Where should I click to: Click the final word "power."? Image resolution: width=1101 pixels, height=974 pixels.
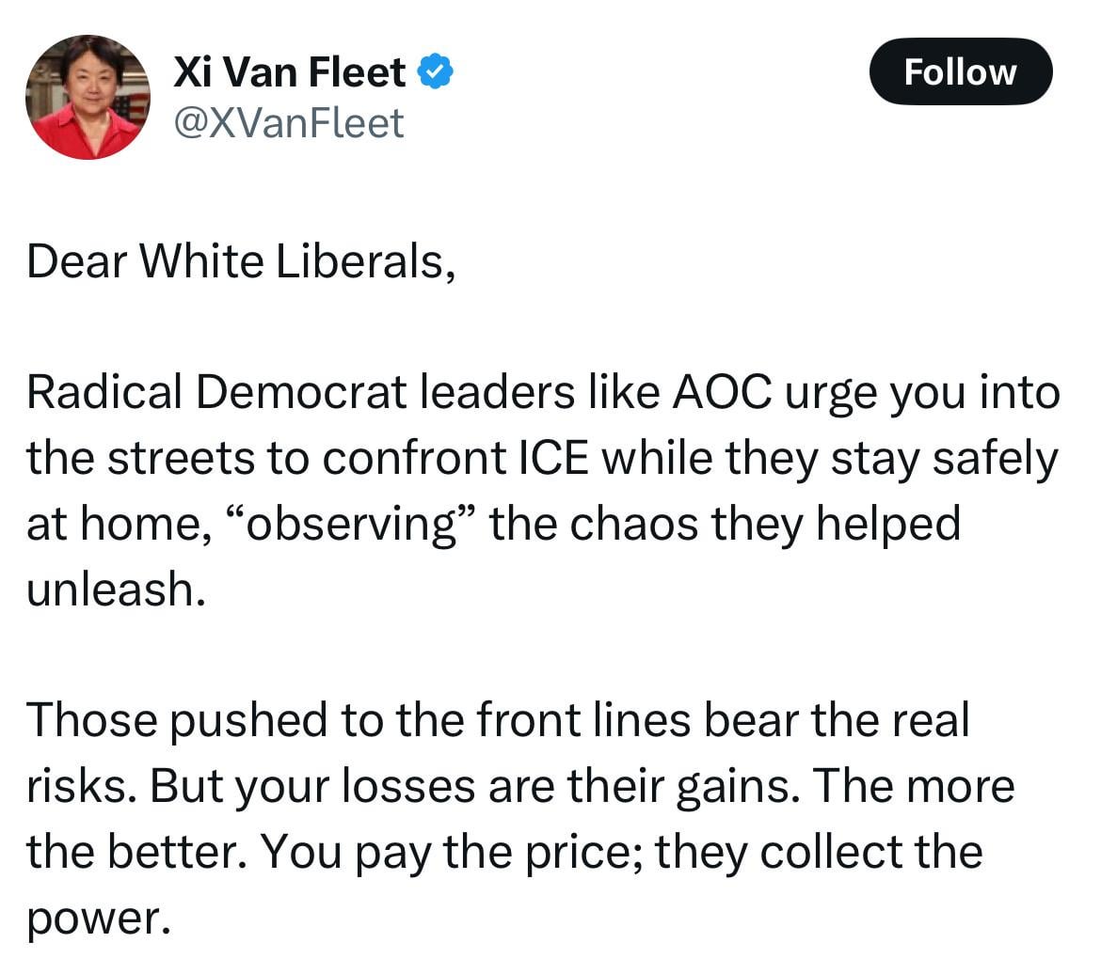click(x=99, y=919)
